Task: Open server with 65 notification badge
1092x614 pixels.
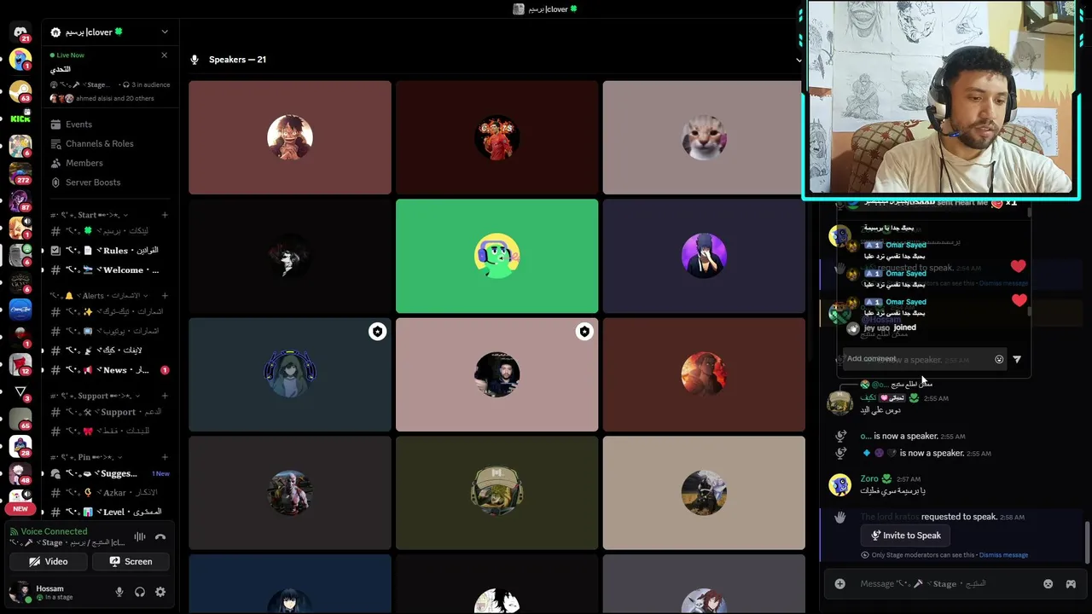Action: click(20, 419)
